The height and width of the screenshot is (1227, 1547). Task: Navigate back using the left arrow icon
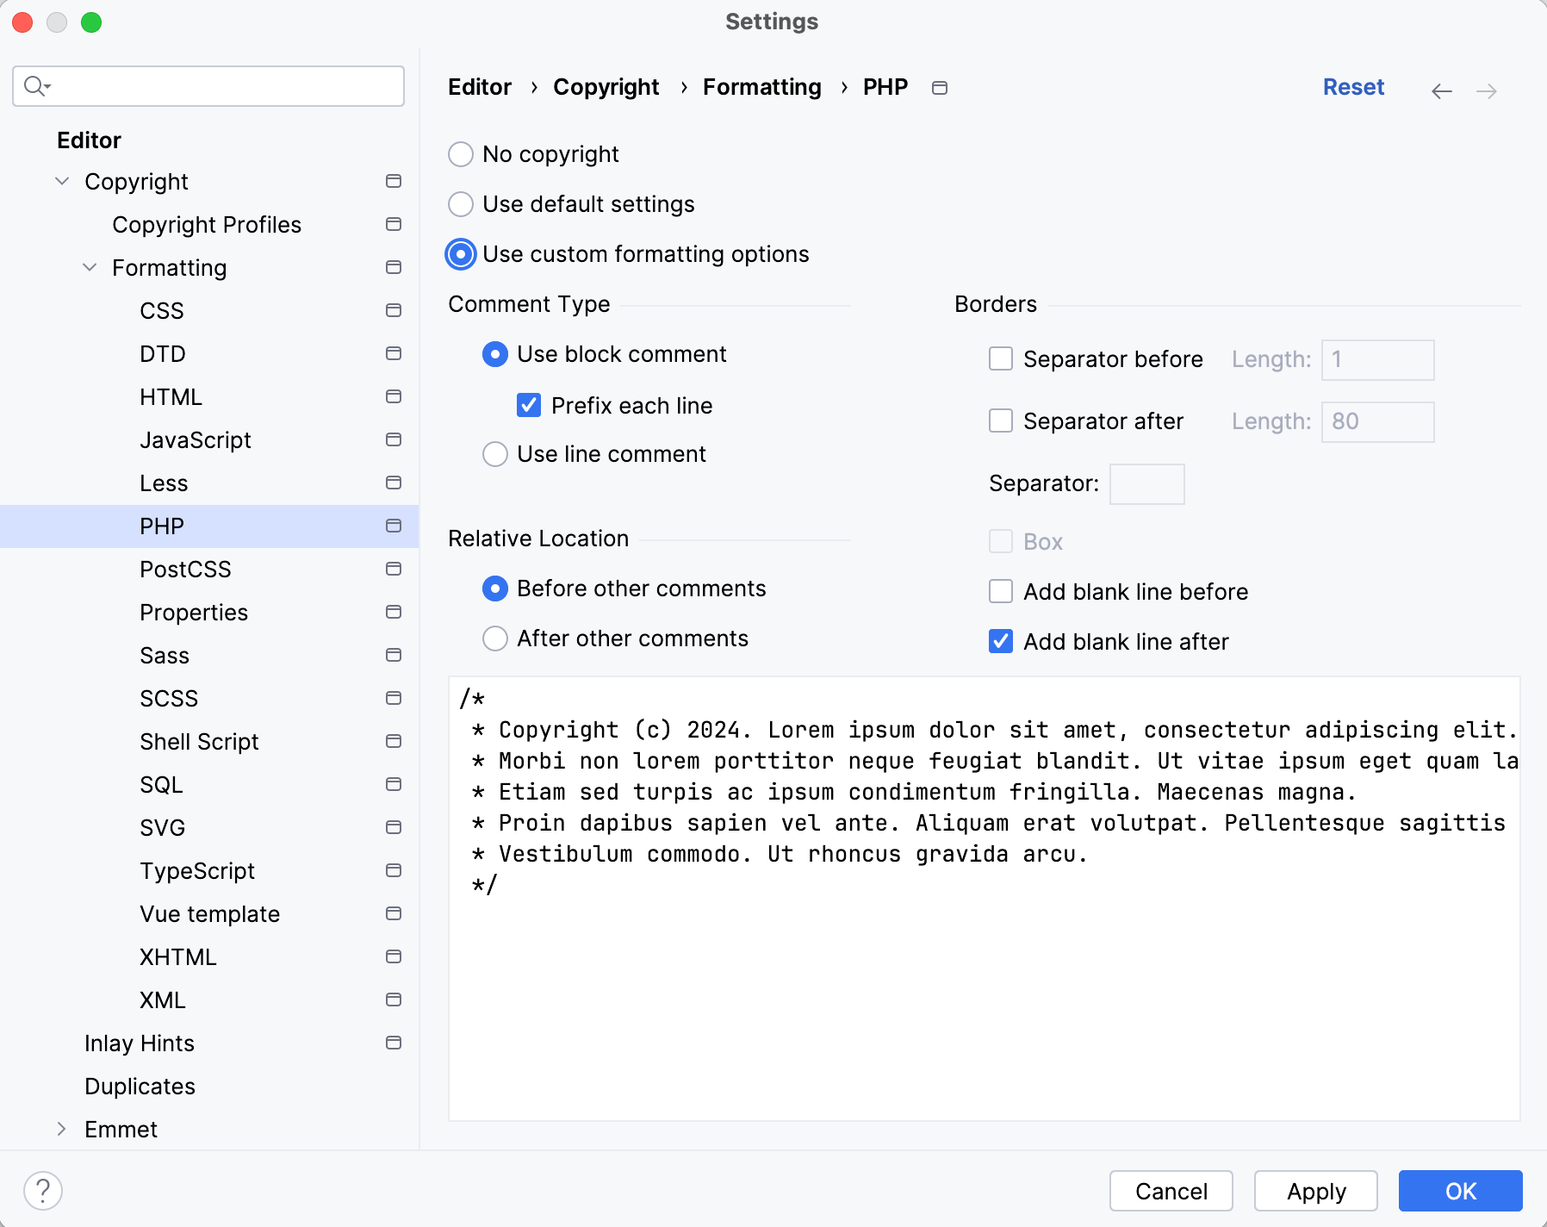point(1441,90)
